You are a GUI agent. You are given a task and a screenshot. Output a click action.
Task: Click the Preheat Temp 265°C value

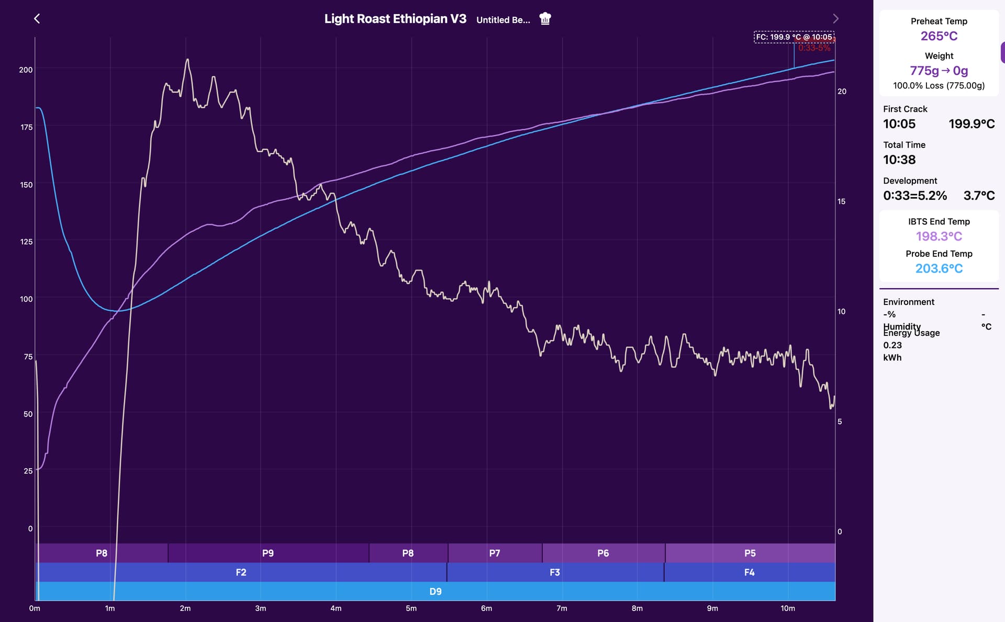click(x=939, y=36)
